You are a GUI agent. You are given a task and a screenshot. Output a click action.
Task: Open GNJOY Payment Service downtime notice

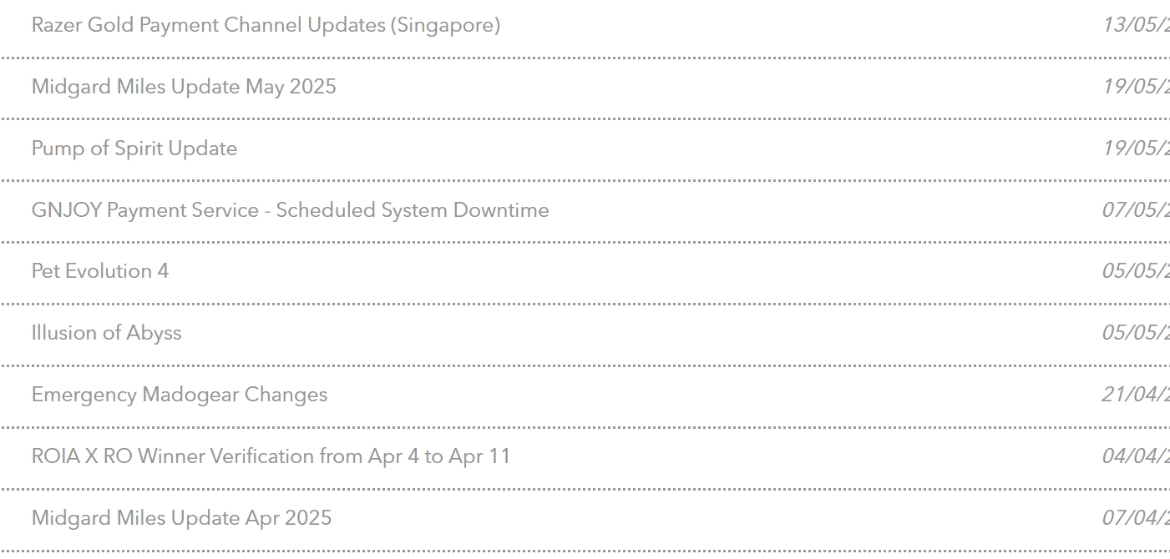(291, 210)
